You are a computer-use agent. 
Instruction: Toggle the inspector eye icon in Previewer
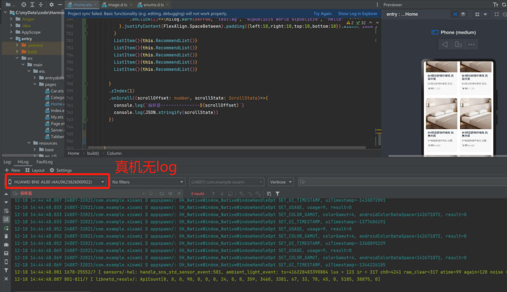[455, 14]
